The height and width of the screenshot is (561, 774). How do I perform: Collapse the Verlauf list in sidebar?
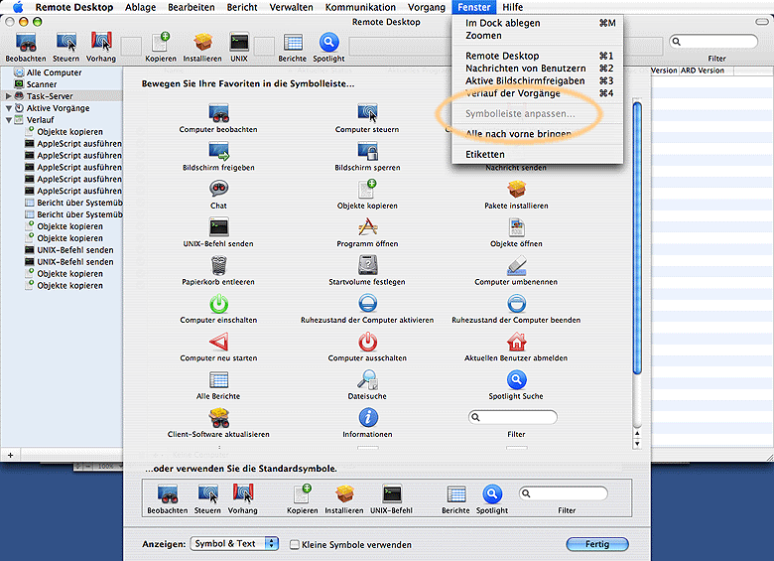click(8, 120)
